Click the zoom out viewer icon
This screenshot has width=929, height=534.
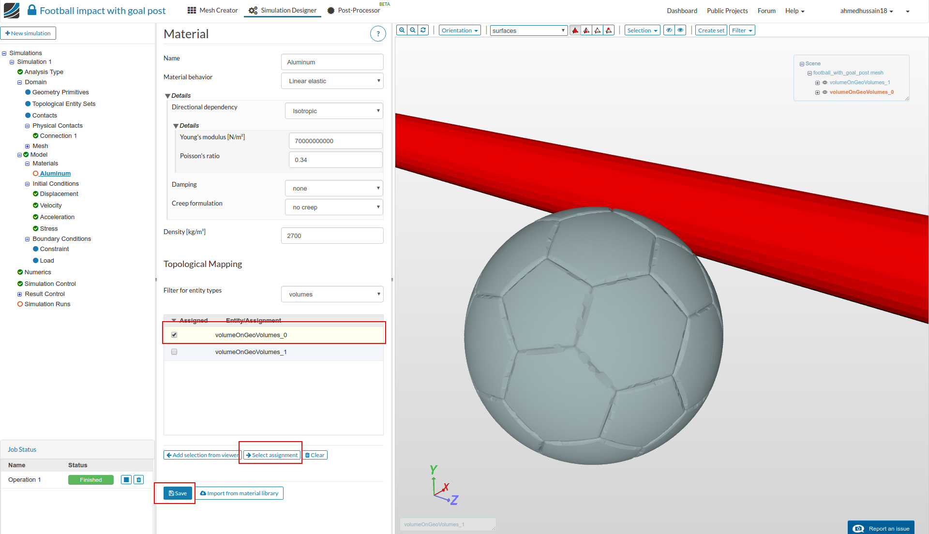(x=413, y=30)
